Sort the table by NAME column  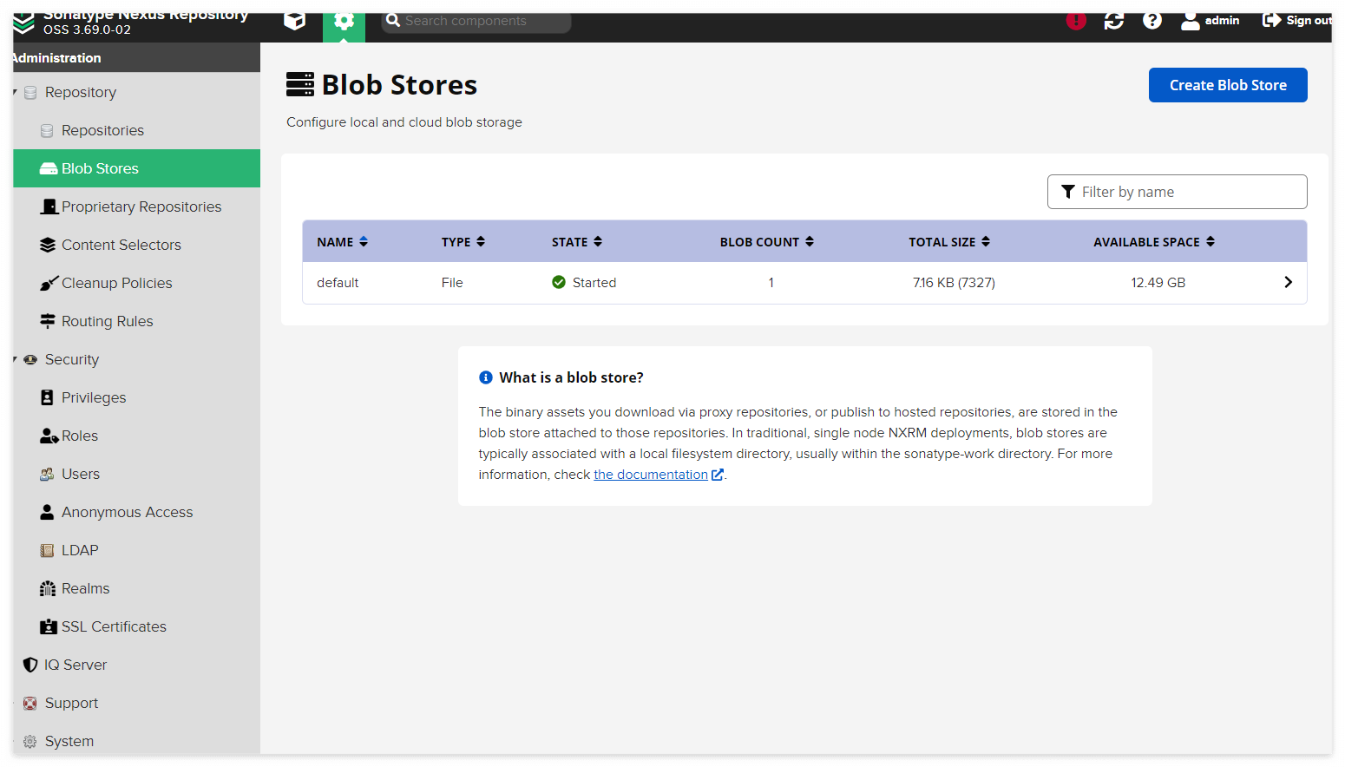click(x=343, y=242)
